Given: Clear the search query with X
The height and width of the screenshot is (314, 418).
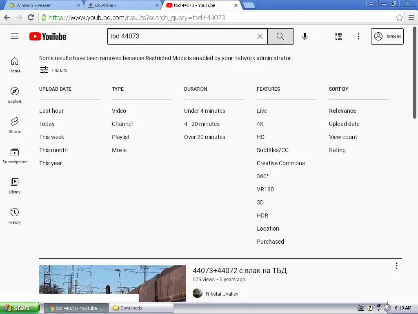Looking at the screenshot, I should (x=260, y=36).
